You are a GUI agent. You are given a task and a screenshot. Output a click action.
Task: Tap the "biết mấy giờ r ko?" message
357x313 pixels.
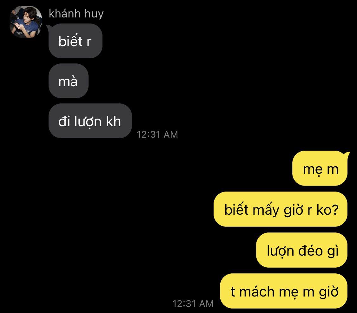coord(281,209)
